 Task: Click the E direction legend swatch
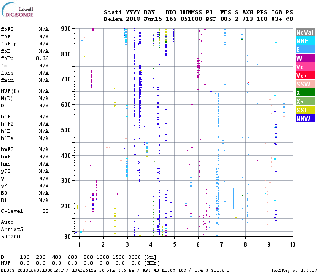pos(305,49)
